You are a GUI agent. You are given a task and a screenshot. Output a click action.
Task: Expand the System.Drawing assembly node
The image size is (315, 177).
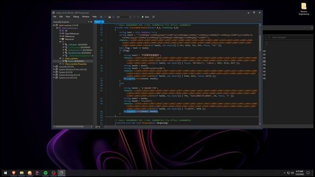tap(54, 75)
